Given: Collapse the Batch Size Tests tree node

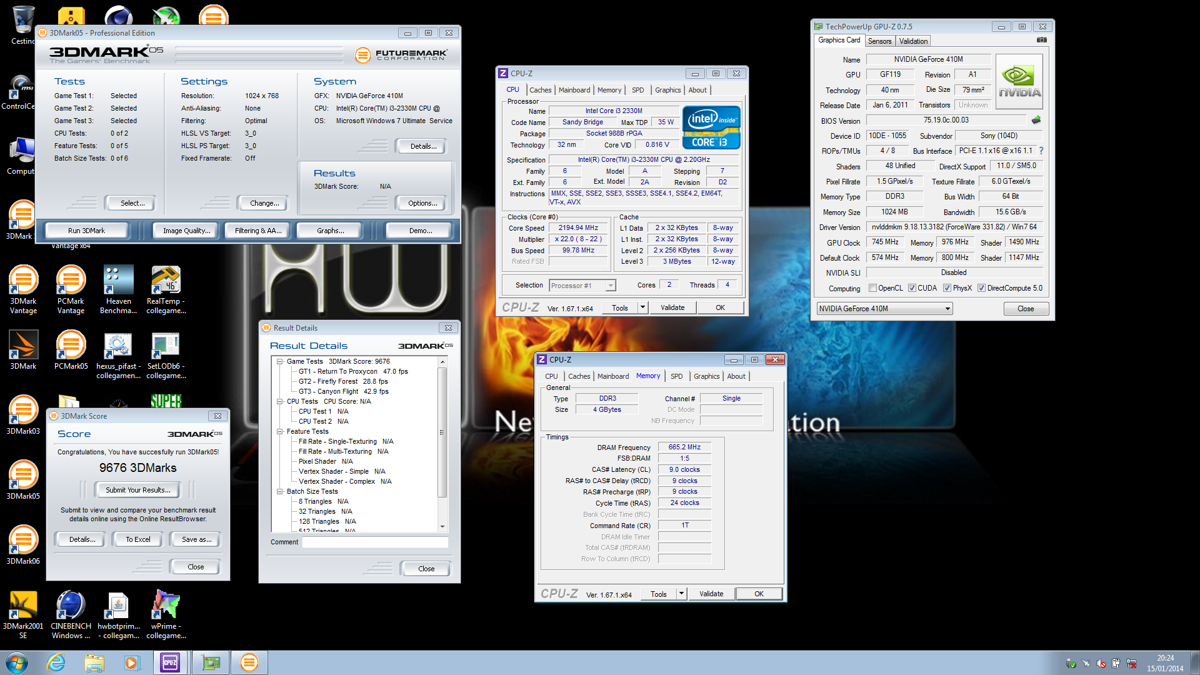Looking at the screenshot, I should tap(280, 492).
